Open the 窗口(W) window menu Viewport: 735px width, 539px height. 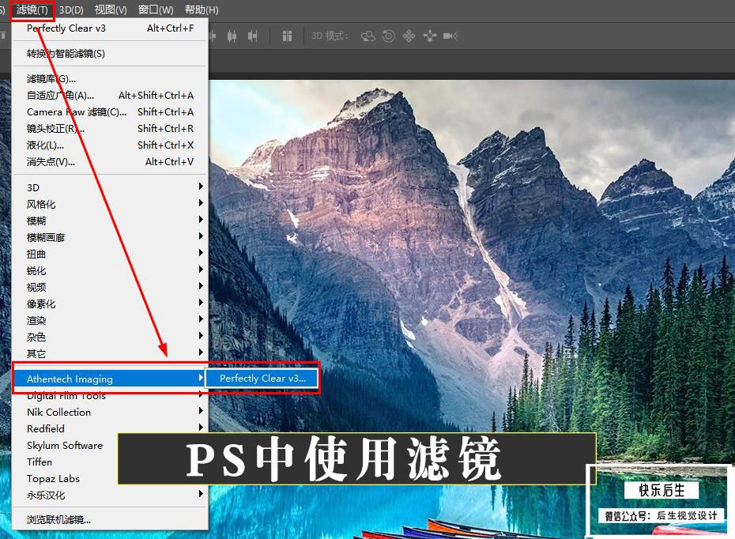pyautogui.click(x=156, y=9)
